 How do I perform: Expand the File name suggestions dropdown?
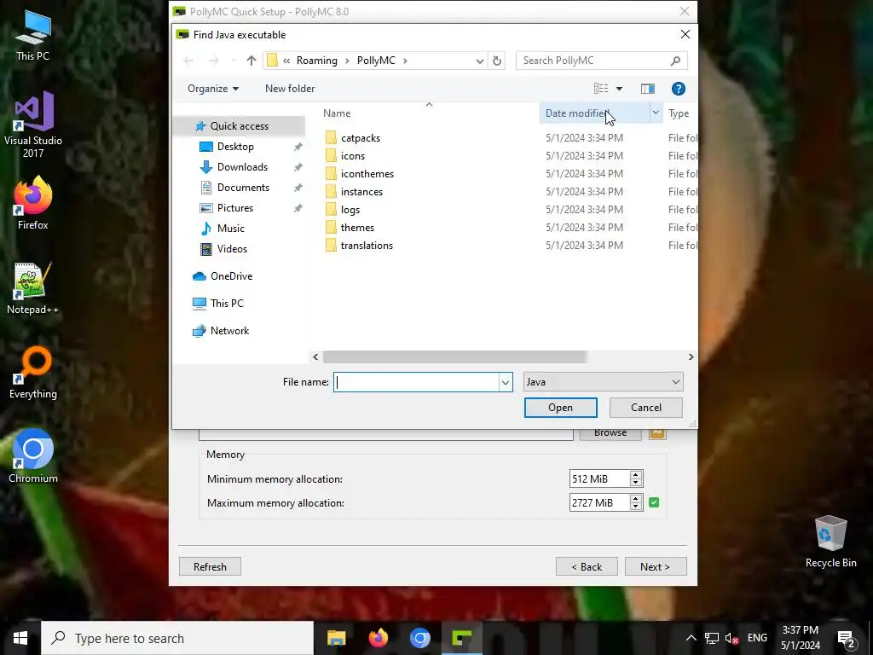point(506,382)
